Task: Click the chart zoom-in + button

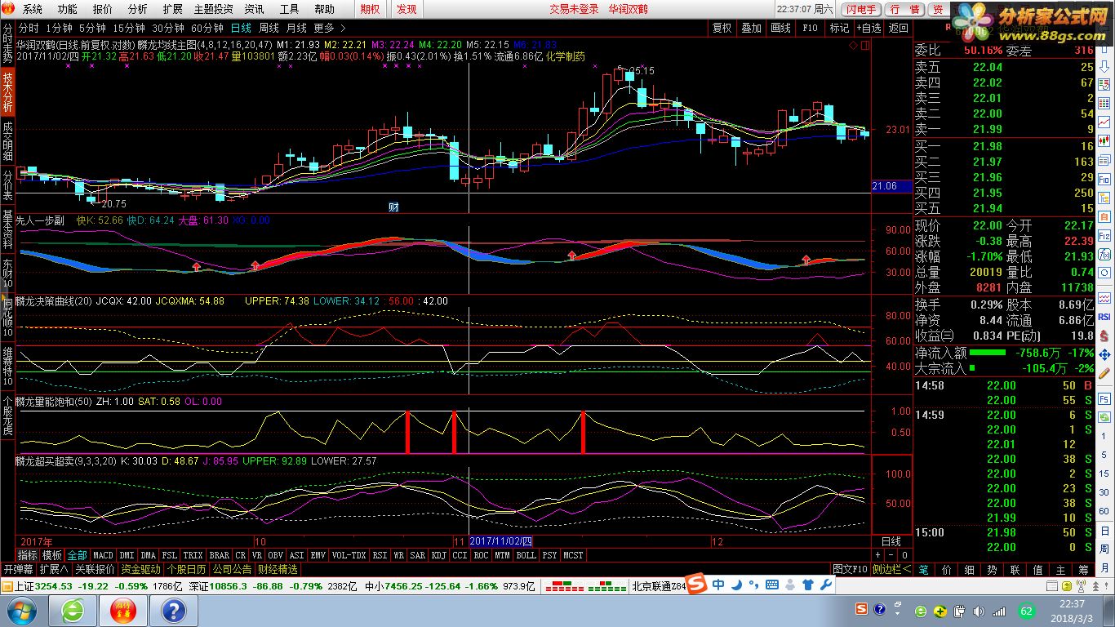Action: pyautogui.click(x=877, y=555)
